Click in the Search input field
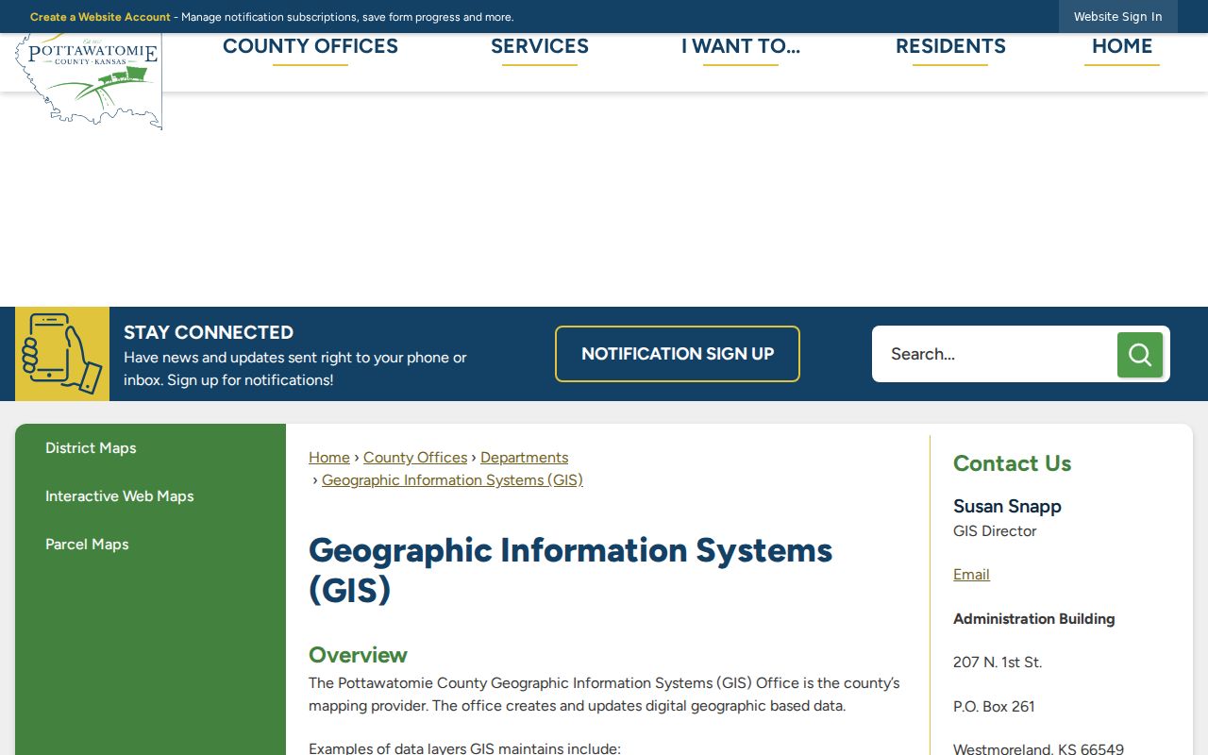Image resolution: width=1208 pixels, height=755 pixels. 995,354
